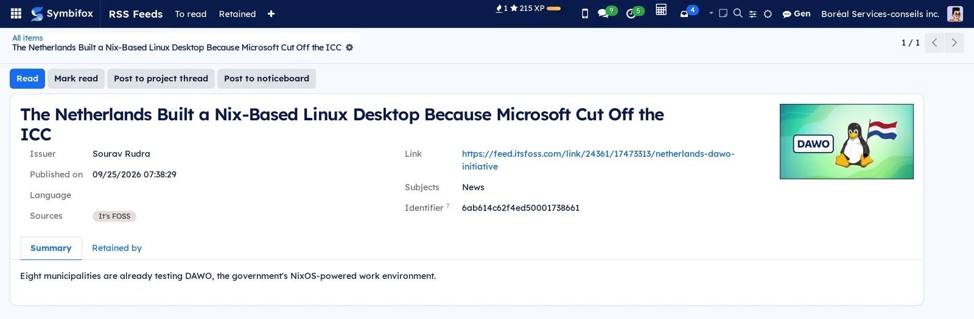This screenshot has height=319, width=974.
Task: Open the gear actions menu beside title
Action: tap(349, 47)
